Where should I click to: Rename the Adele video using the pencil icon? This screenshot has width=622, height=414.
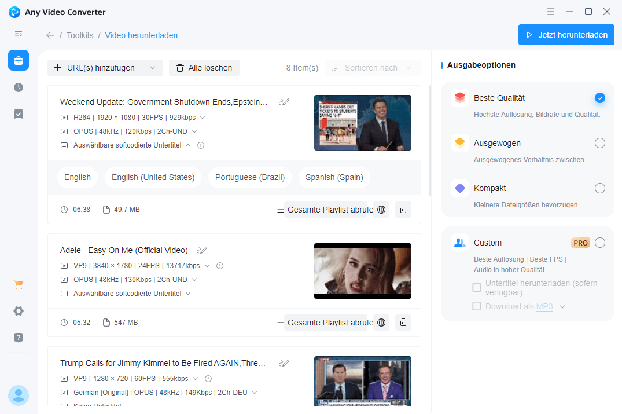tap(202, 250)
